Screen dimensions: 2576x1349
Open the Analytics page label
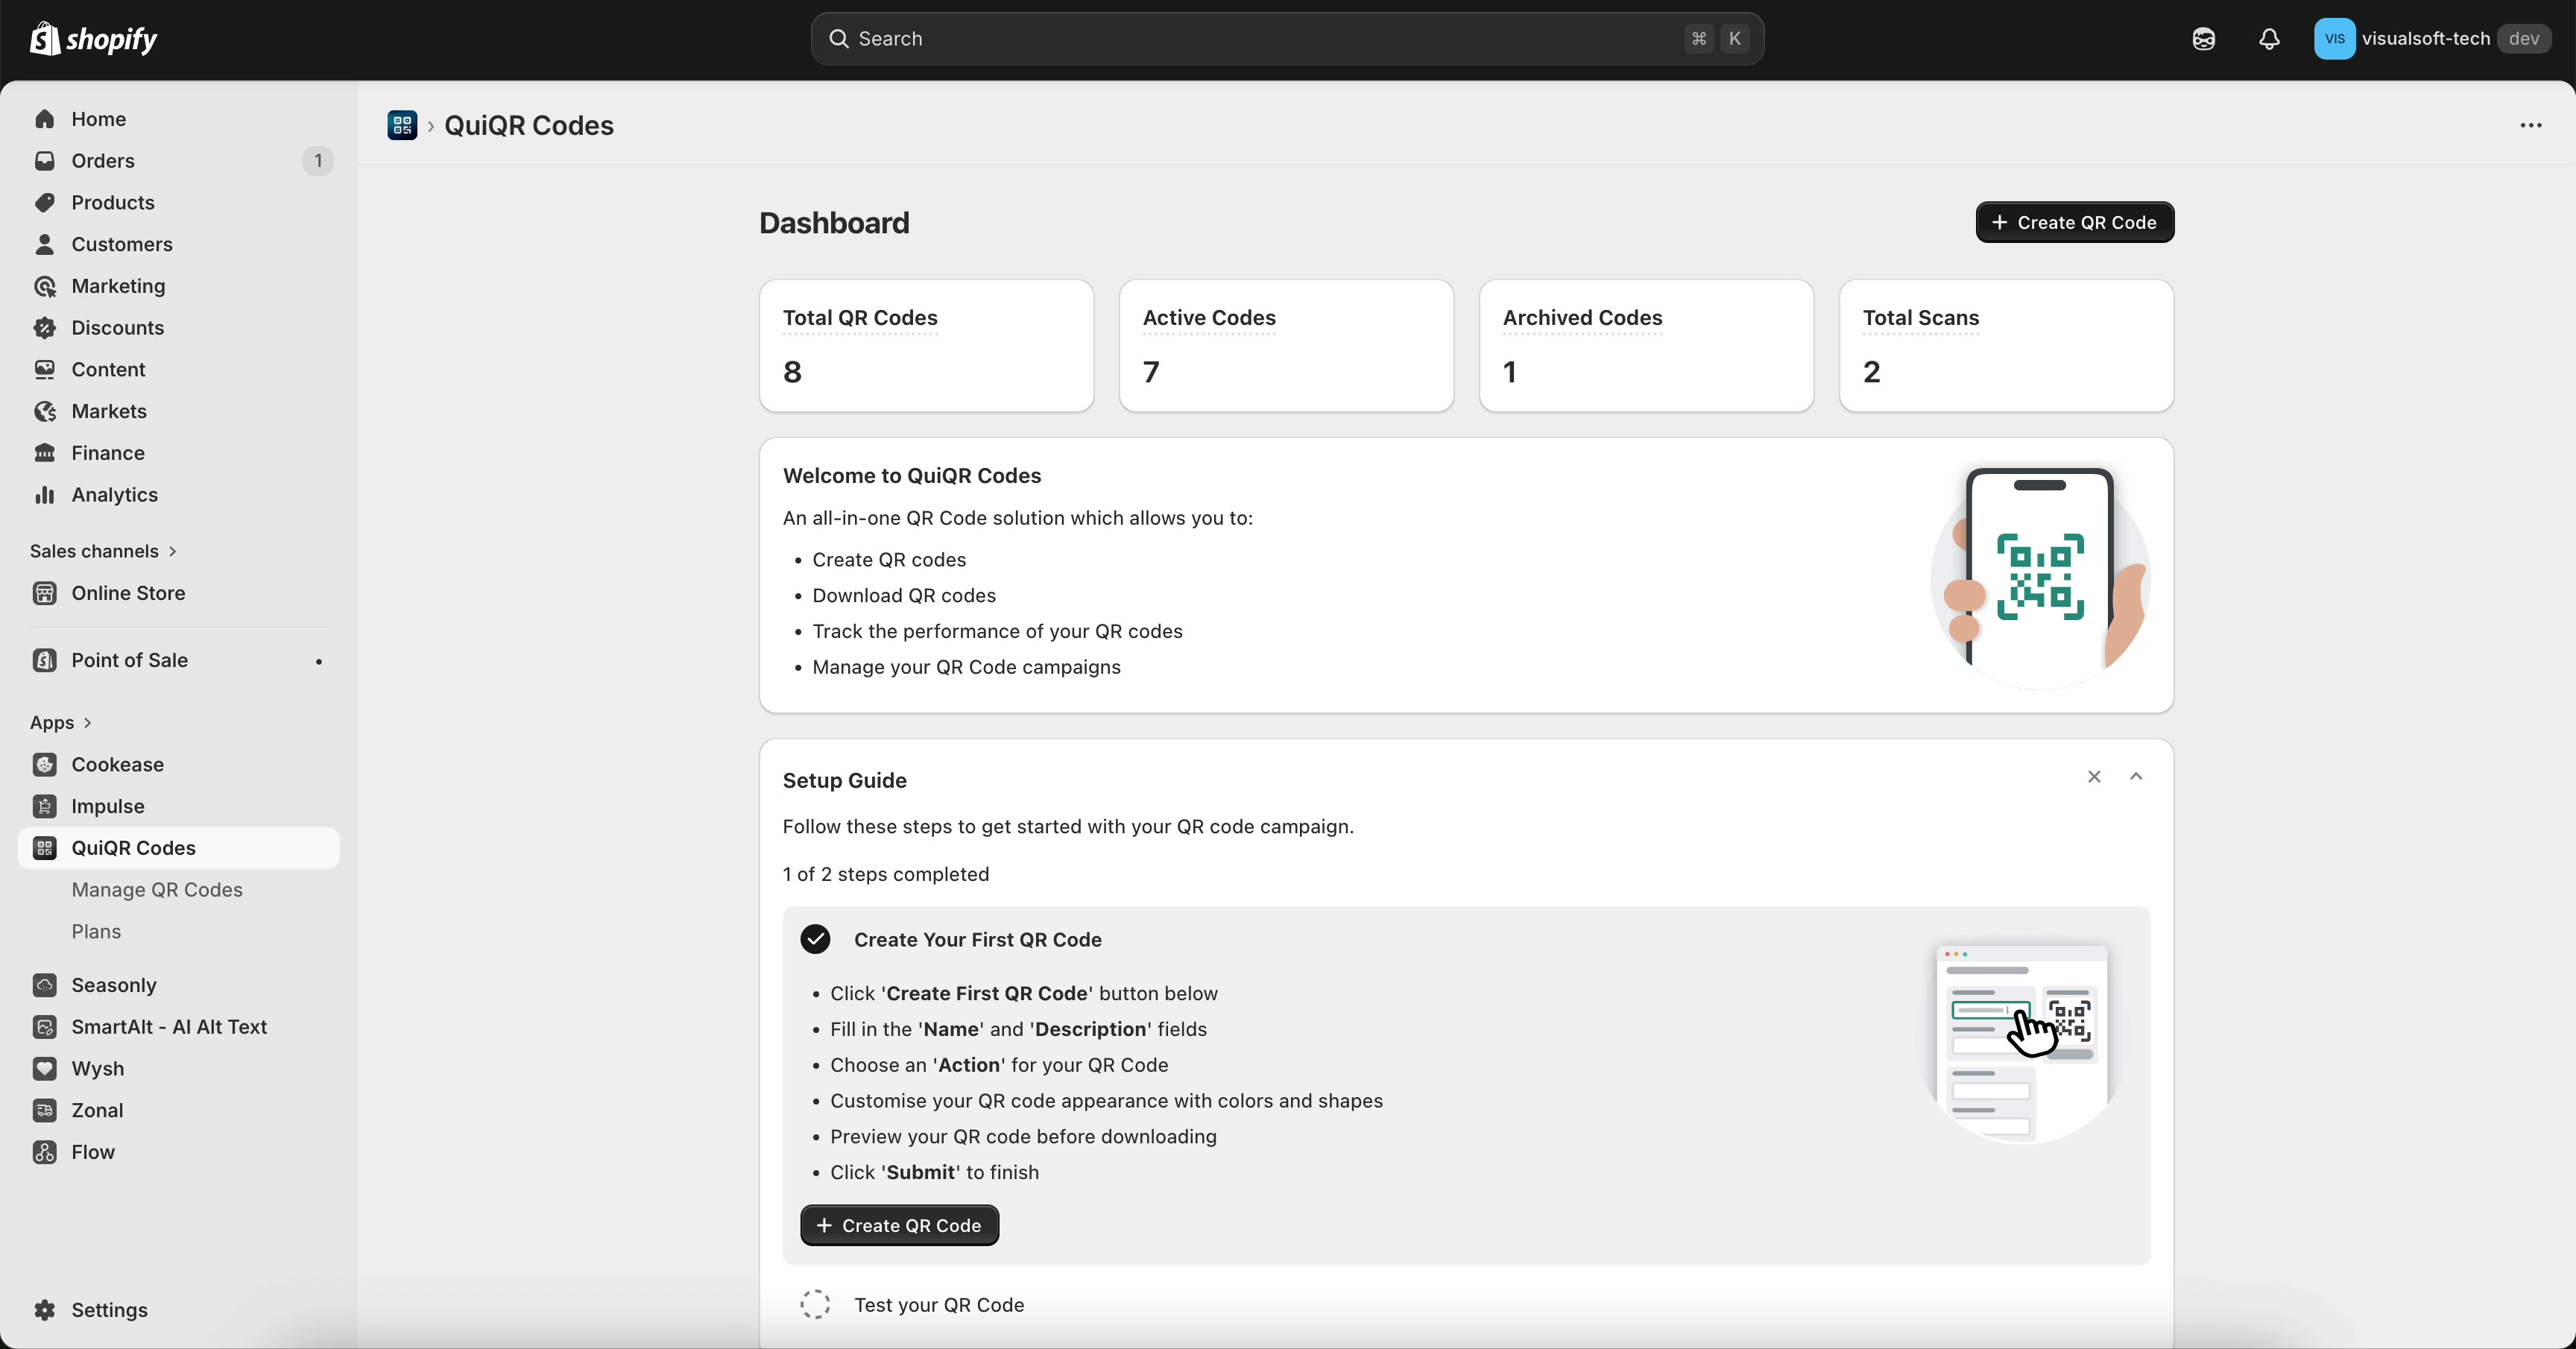(x=115, y=495)
